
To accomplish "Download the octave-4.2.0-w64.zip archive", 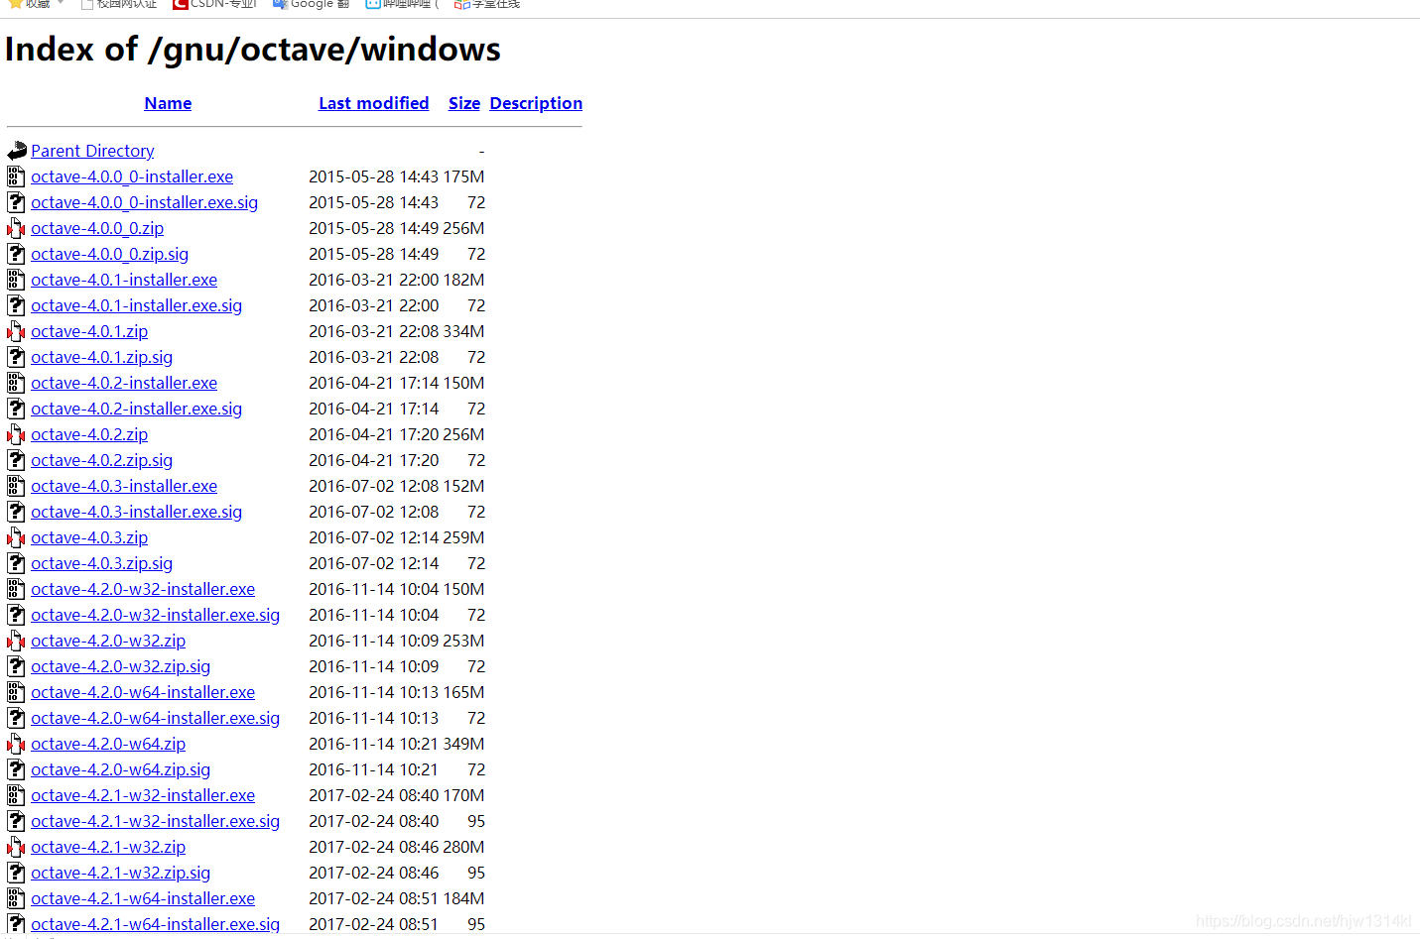I will pyautogui.click(x=108, y=744).
